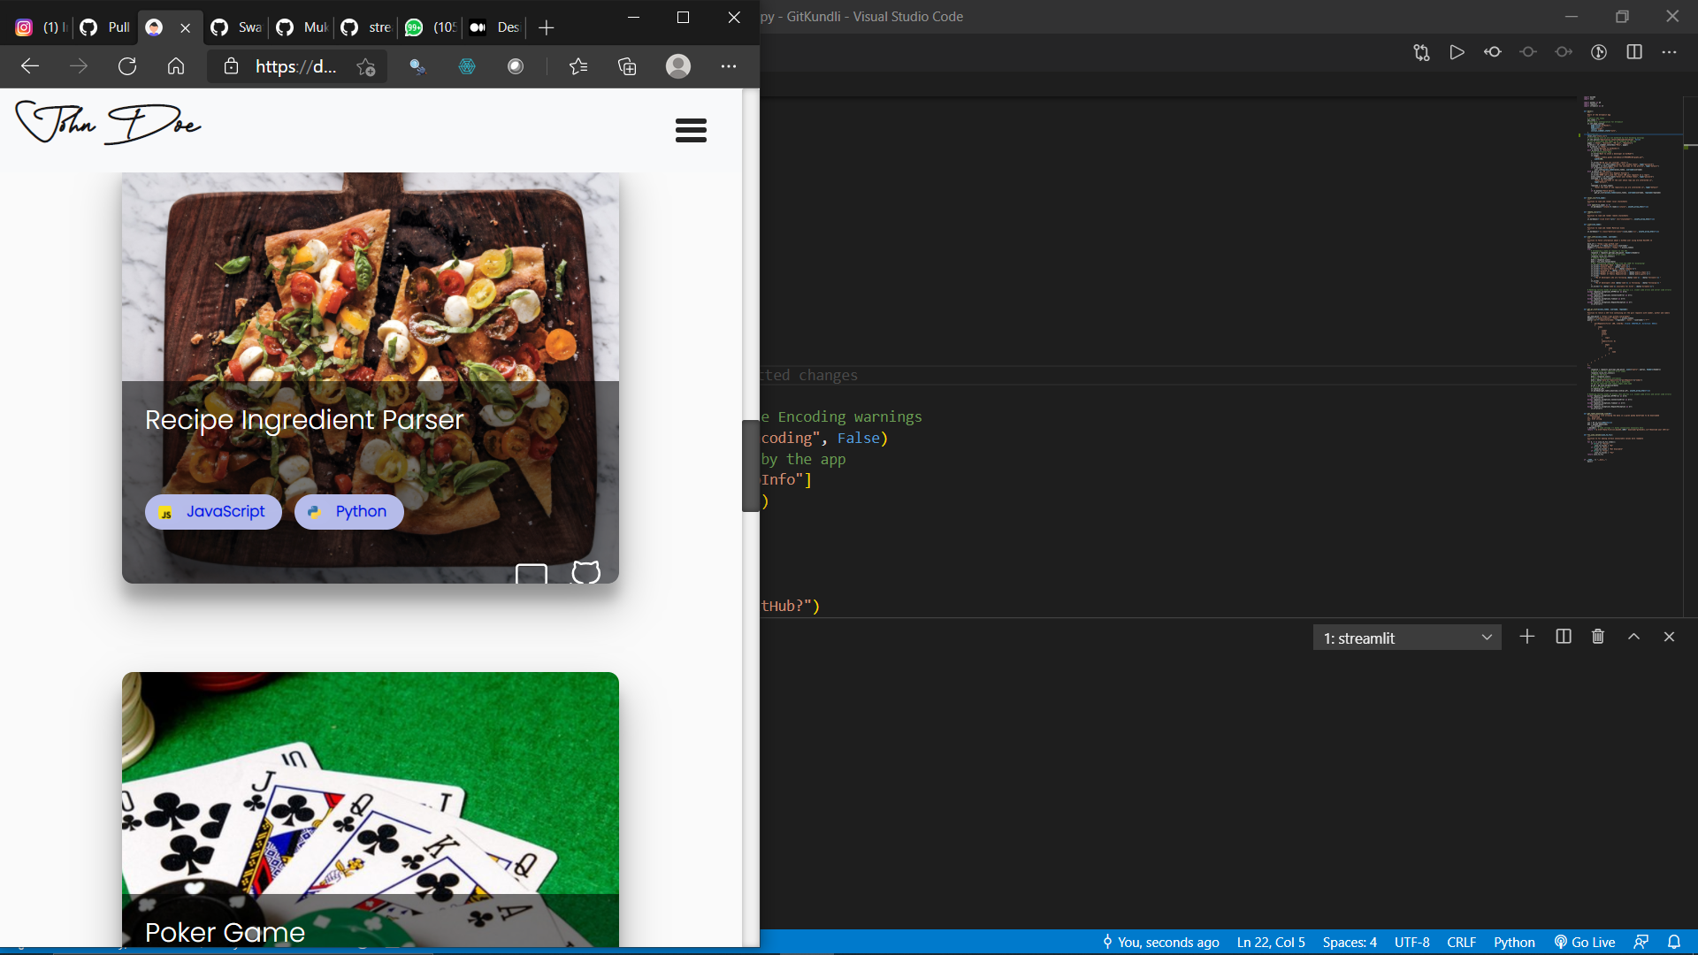Switch to the Des browser tab
1698x955 pixels.
(x=495, y=27)
